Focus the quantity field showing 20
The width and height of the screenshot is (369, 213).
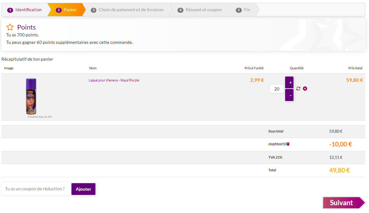tap(277, 89)
